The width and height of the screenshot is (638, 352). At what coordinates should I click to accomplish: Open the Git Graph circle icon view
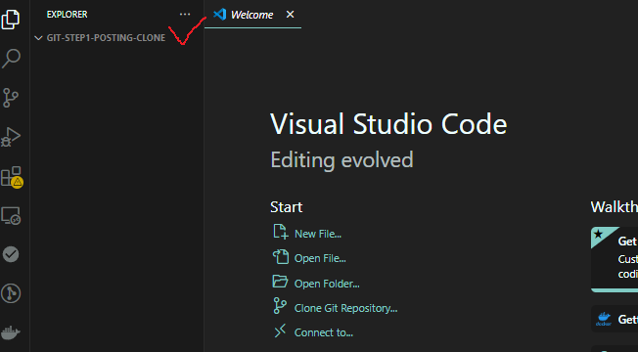click(x=11, y=293)
